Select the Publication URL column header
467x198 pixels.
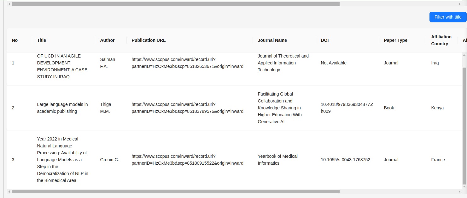[x=149, y=40]
